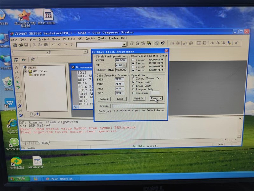Click the Windows Start button

click(19, 179)
